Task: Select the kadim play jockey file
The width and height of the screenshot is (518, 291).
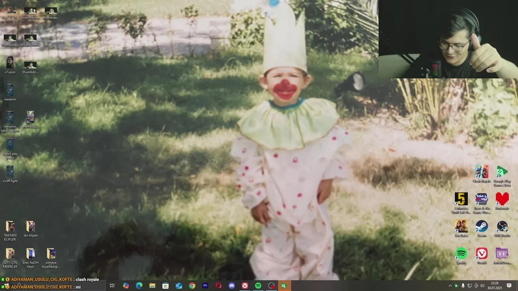Action: pos(10,149)
